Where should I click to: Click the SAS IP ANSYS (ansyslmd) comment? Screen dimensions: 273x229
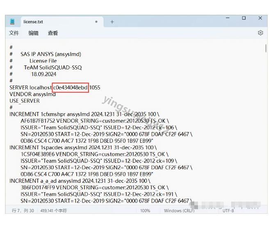point(51,54)
